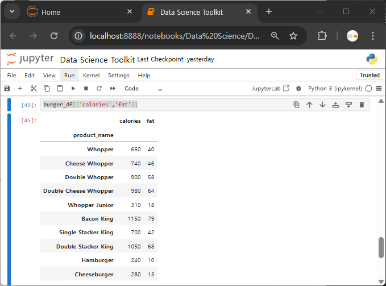Open the right-side hamburger panel icon
386x286 pixels.
(379, 88)
